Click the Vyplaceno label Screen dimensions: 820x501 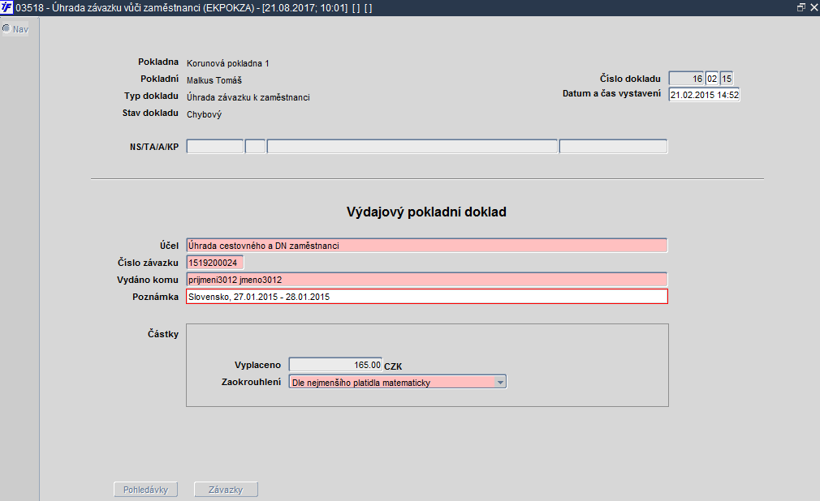pyautogui.click(x=258, y=365)
